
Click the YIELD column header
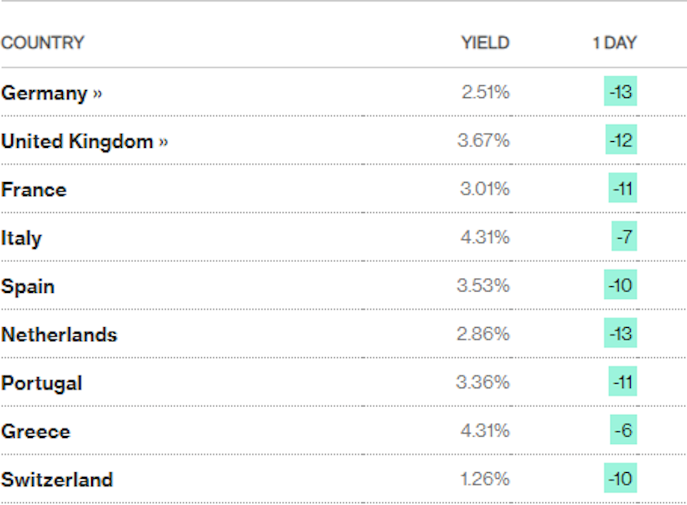pos(485,42)
